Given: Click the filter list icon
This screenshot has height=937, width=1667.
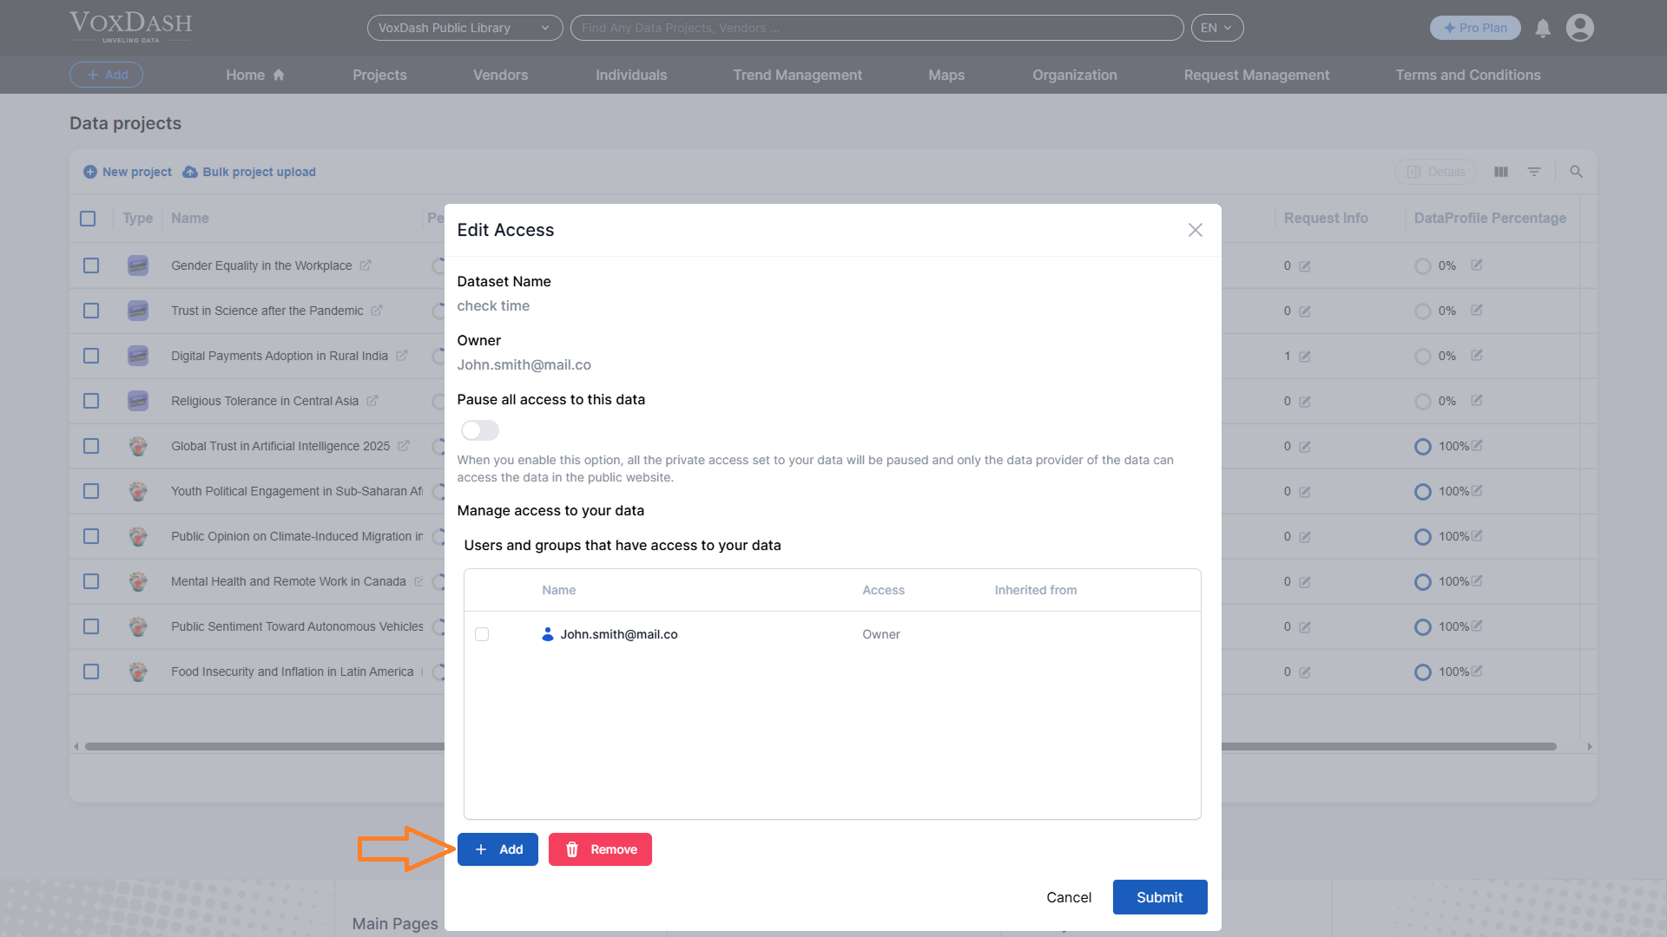Looking at the screenshot, I should click(1534, 172).
